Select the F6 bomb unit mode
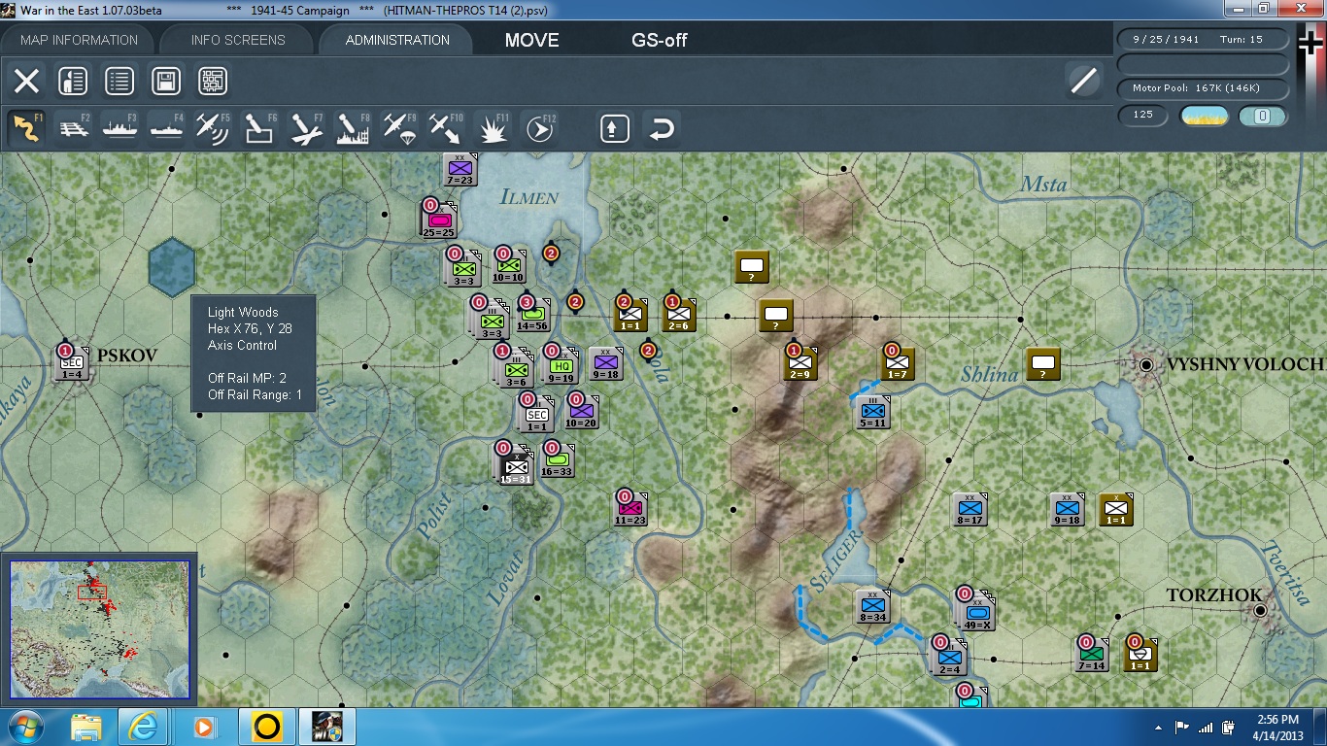This screenshot has height=746, width=1327. tap(260, 128)
